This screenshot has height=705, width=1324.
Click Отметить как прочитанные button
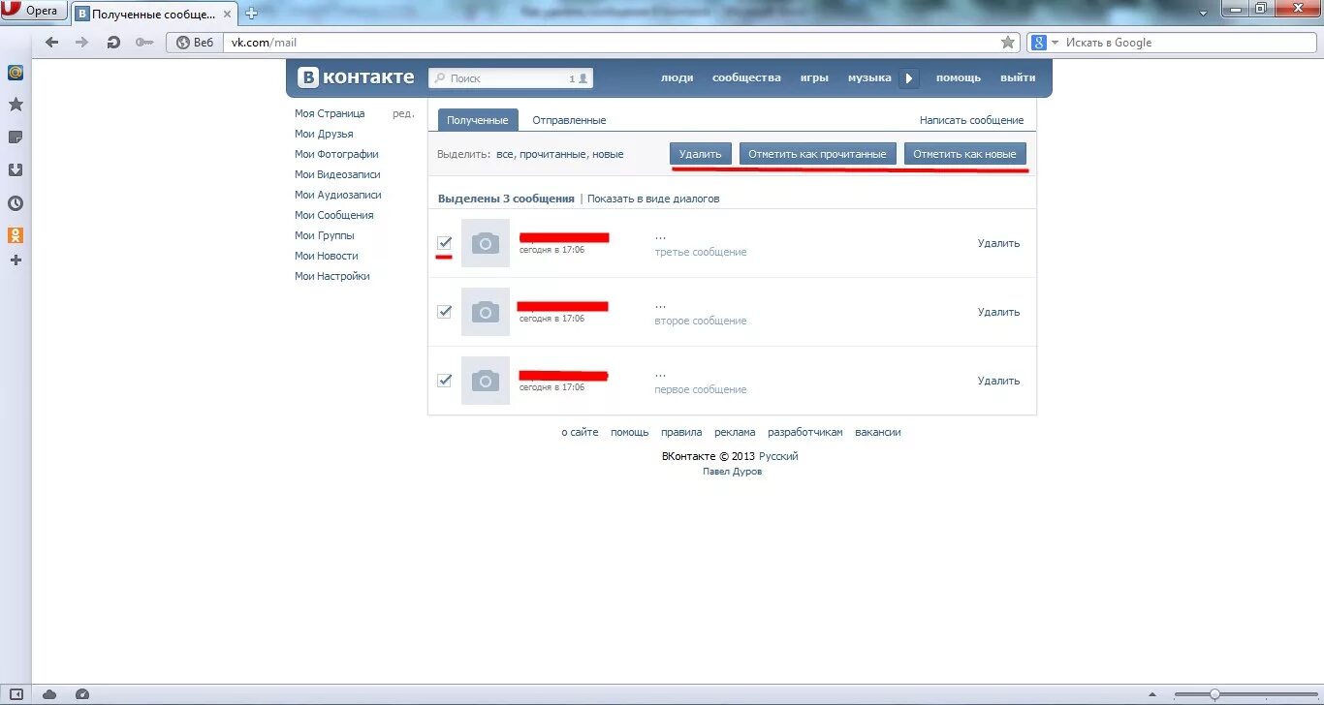[817, 154]
